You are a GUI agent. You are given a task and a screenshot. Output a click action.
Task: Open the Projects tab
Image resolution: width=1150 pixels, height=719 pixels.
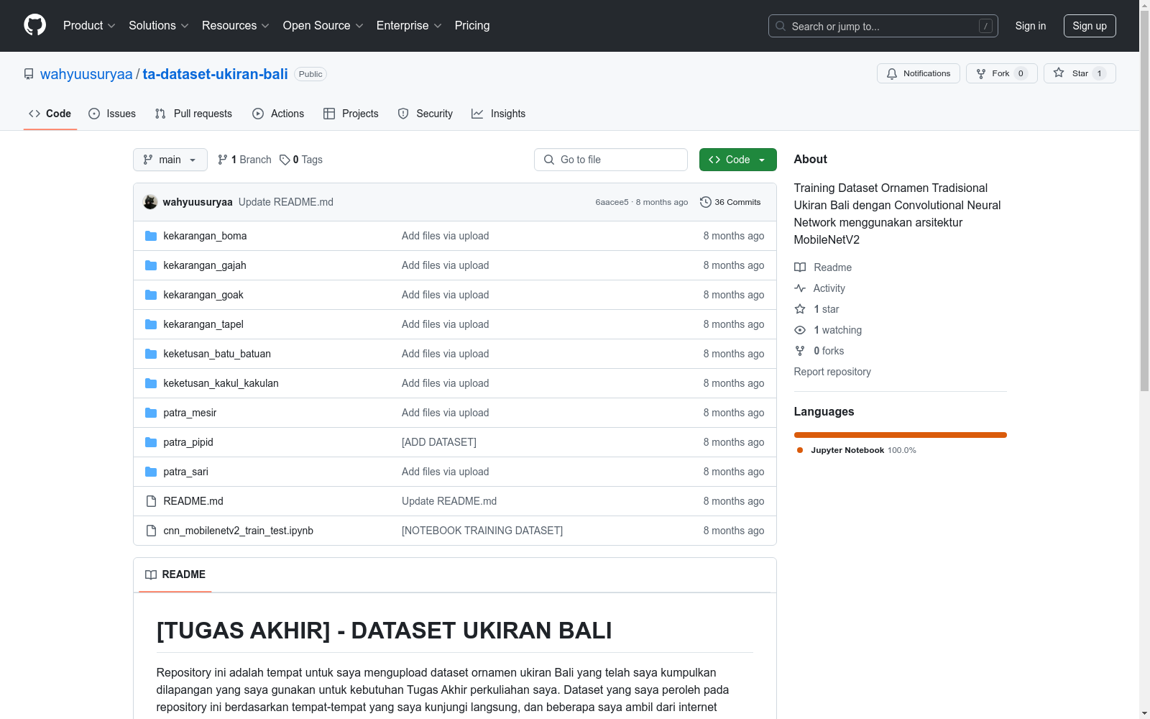351,114
